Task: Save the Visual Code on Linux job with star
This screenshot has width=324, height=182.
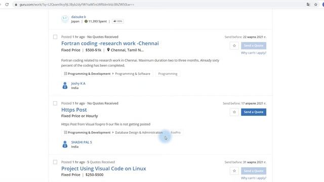Action: click(x=234, y=171)
